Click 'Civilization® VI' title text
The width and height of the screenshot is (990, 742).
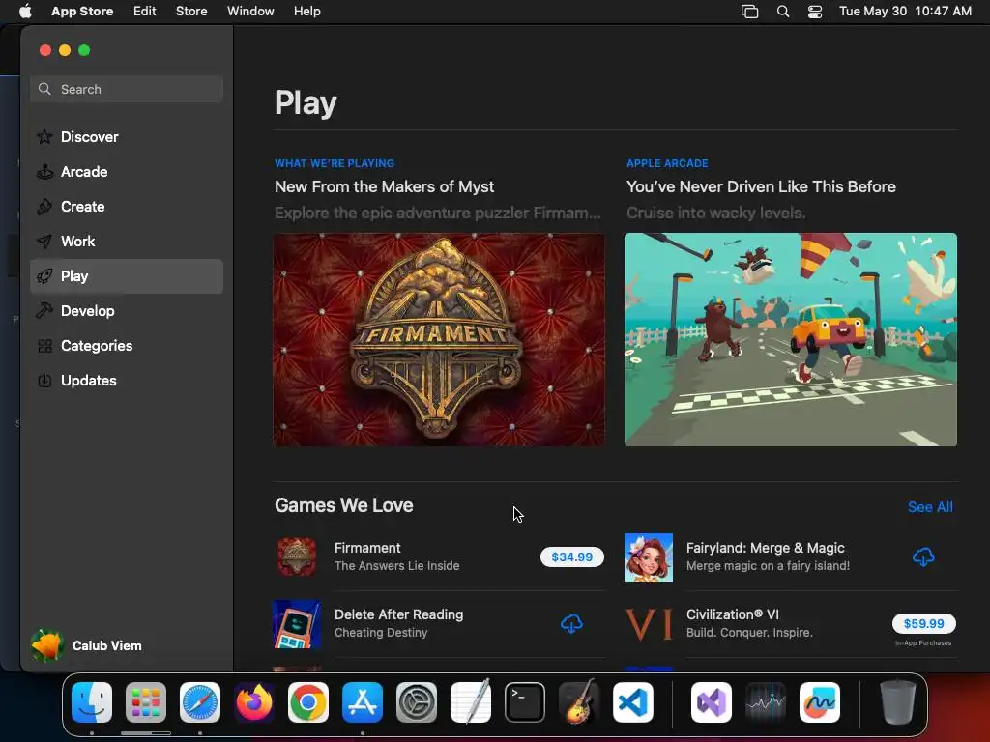pyautogui.click(x=733, y=614)
